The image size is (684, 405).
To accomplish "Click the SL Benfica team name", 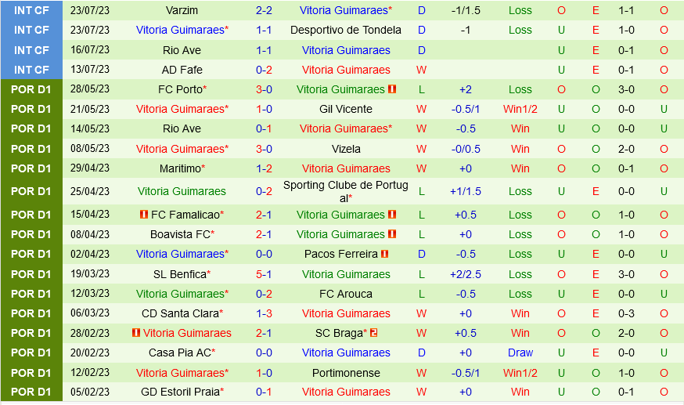I will pos(179,274).
